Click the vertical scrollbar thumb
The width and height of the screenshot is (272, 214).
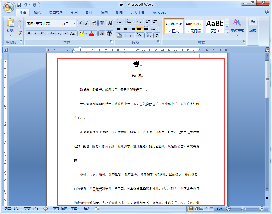267,79
